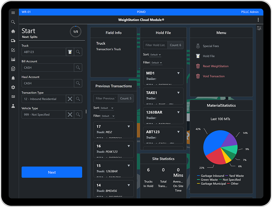This screenshot has width=272, height=207.
Task: Search Transaction Type options
Action: coord(78,99)
